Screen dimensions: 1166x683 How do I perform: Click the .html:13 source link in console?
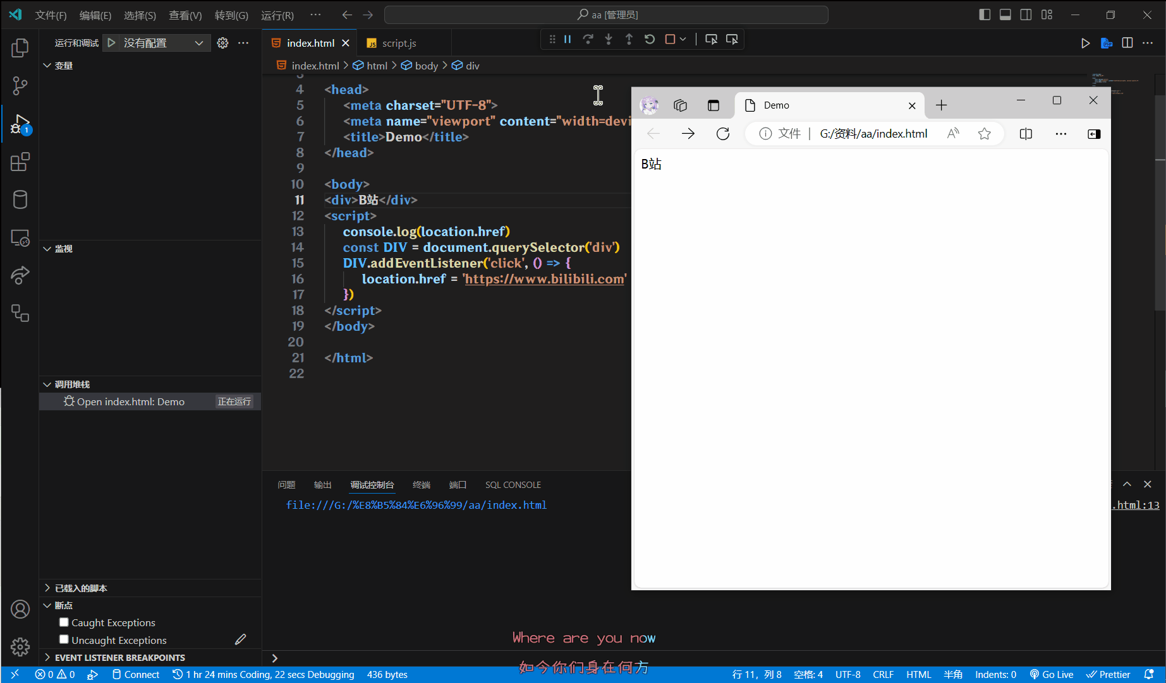(1136, 505)
